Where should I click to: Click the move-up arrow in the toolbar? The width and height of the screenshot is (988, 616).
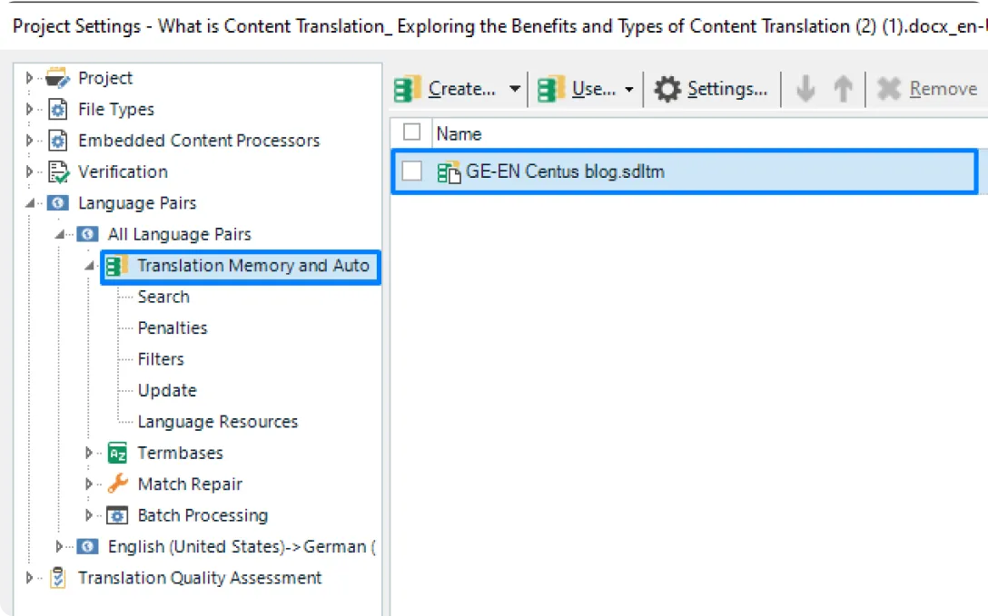[841, 88]
